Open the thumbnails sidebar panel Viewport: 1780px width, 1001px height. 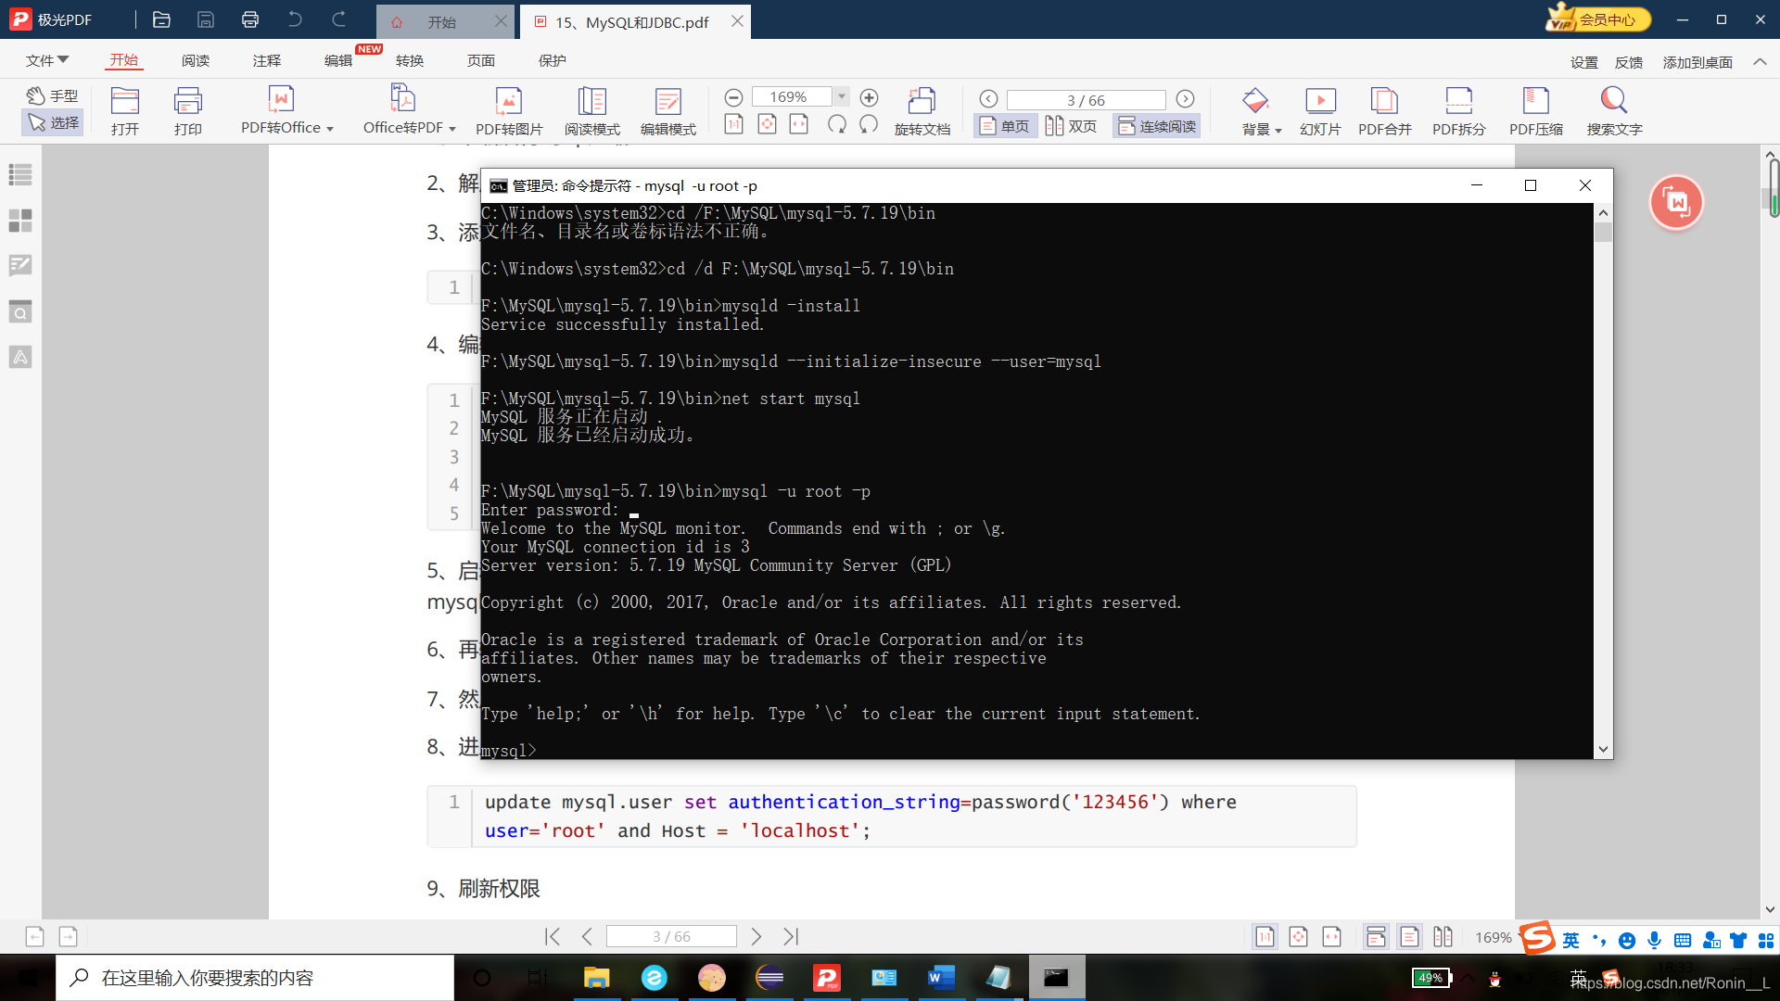20,221
